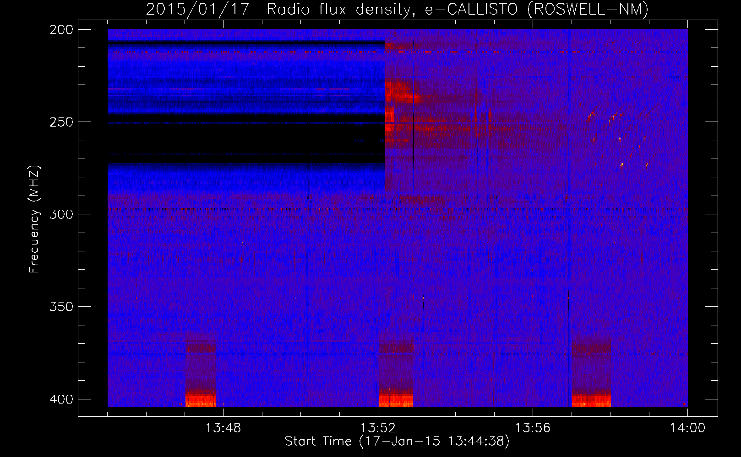Click the 400 frequency tick label

[61, 399]
